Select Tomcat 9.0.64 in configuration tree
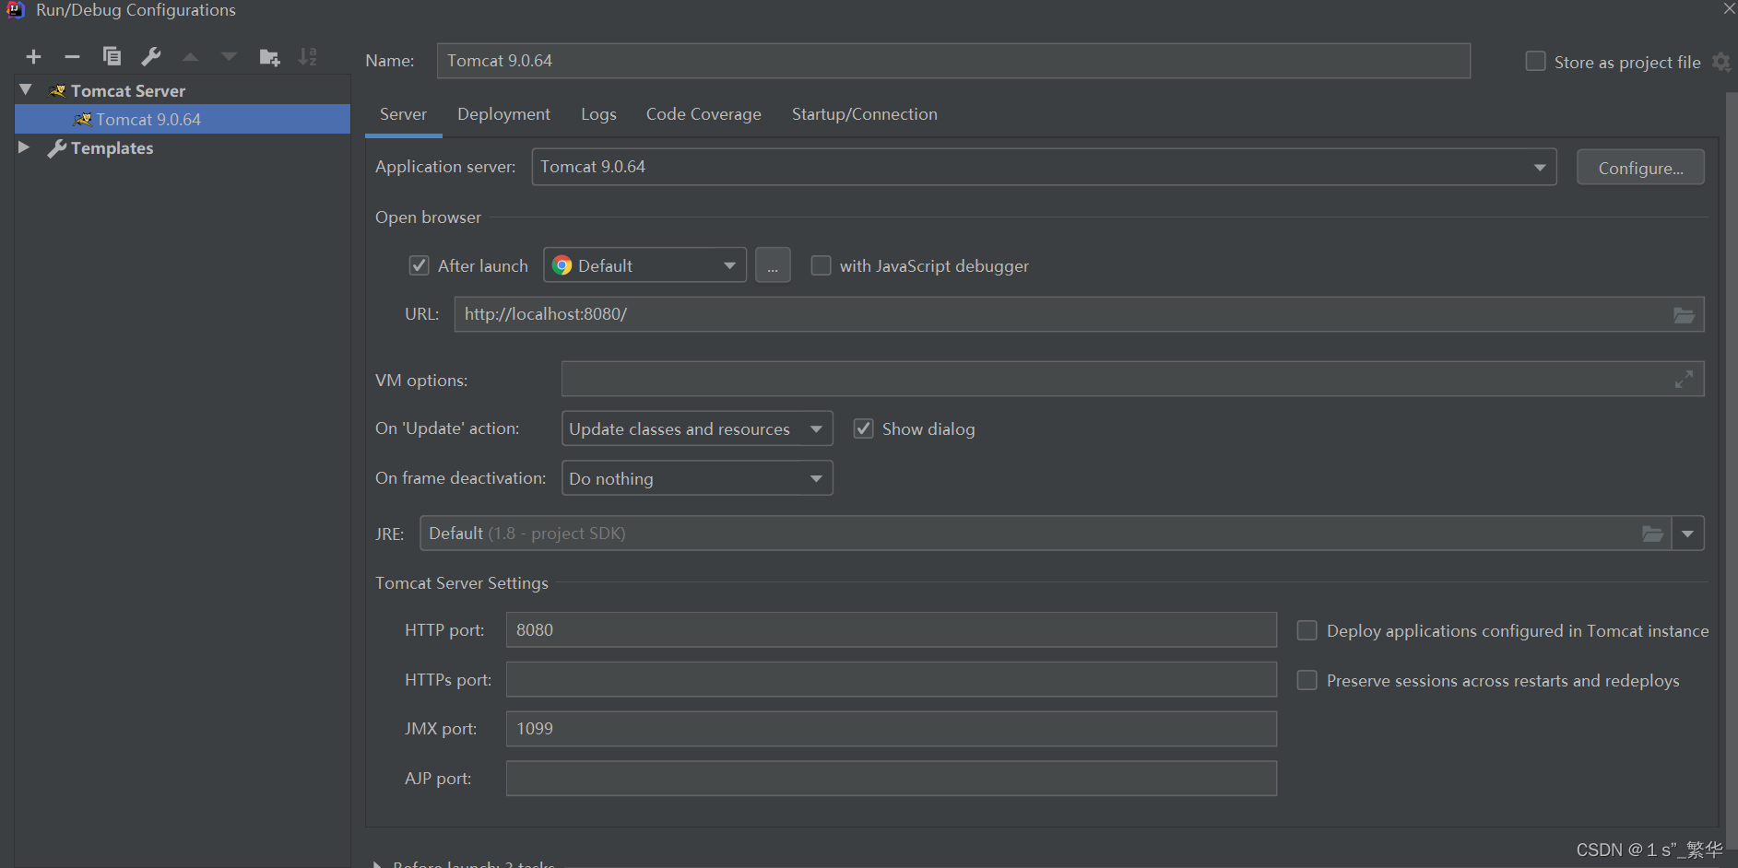 click(x=183, y=120)
